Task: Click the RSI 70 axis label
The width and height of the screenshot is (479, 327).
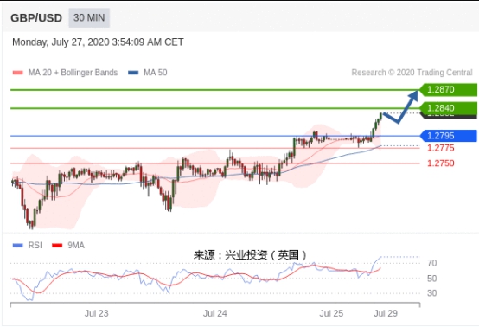Action: (x=432, y=263)
